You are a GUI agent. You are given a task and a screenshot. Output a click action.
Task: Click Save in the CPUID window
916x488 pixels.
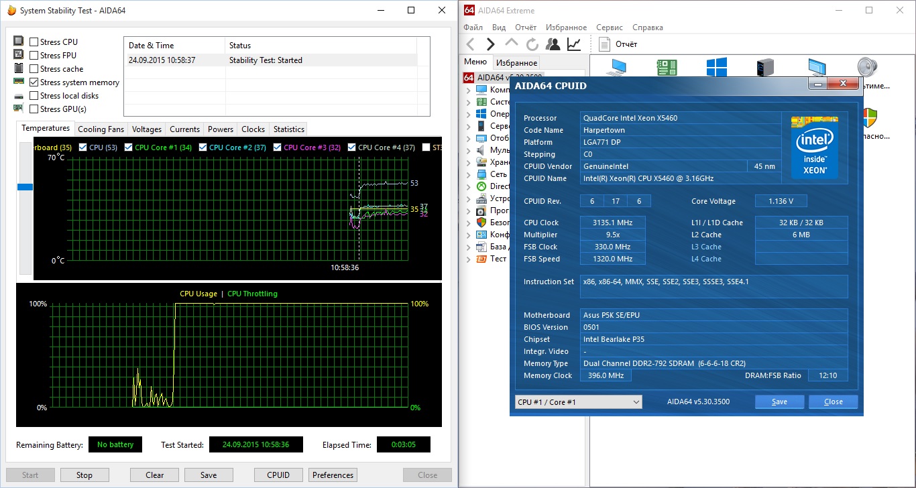[779, 402]
